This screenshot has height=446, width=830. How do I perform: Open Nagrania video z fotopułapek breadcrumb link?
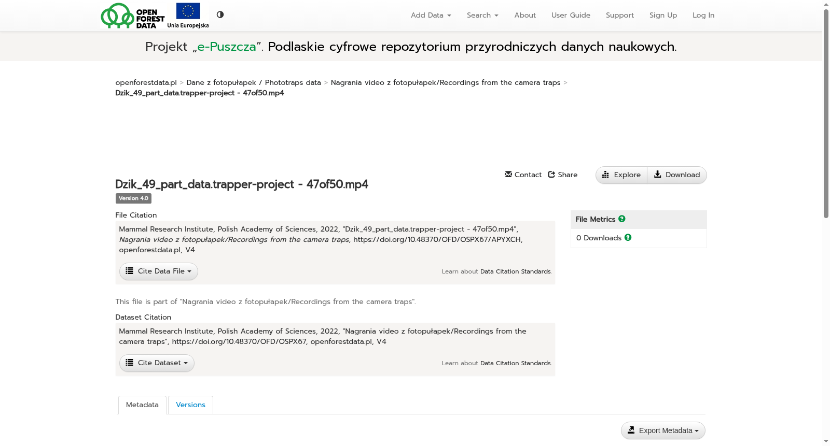pyautogui.click(x=446, y=82)
